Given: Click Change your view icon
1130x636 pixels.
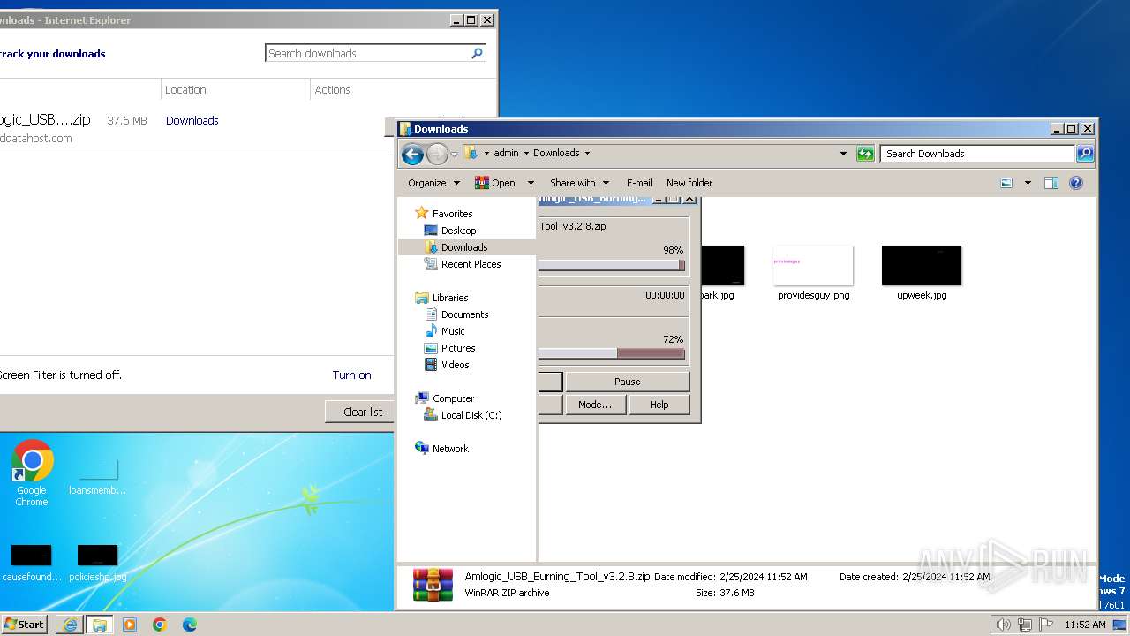Looking at the screenshot, I should tap(1006, 183).
